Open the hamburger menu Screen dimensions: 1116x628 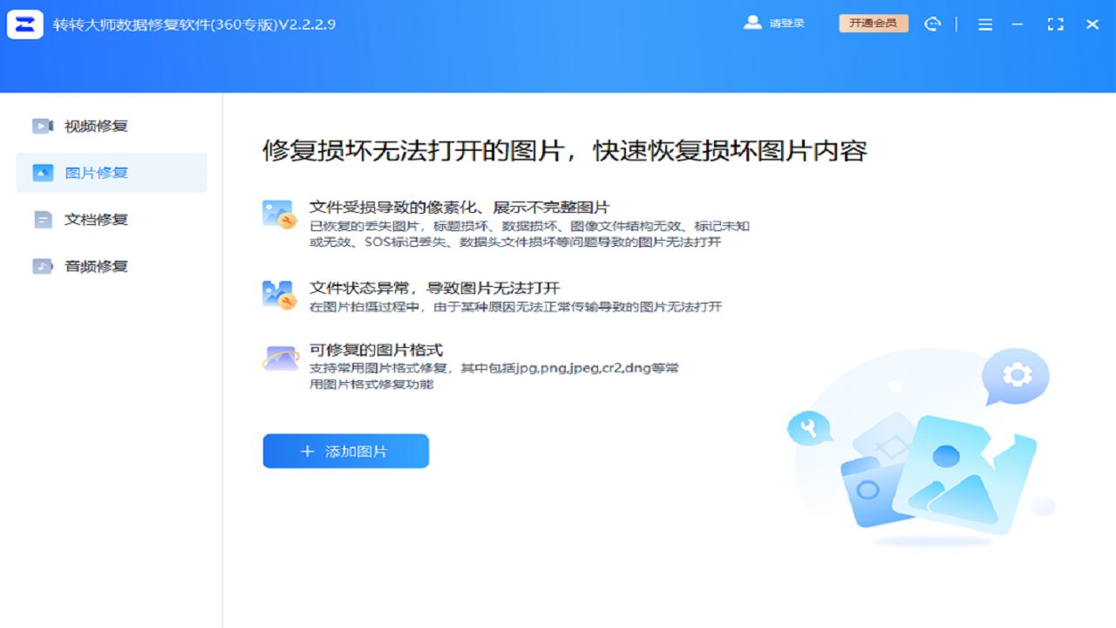985,24
